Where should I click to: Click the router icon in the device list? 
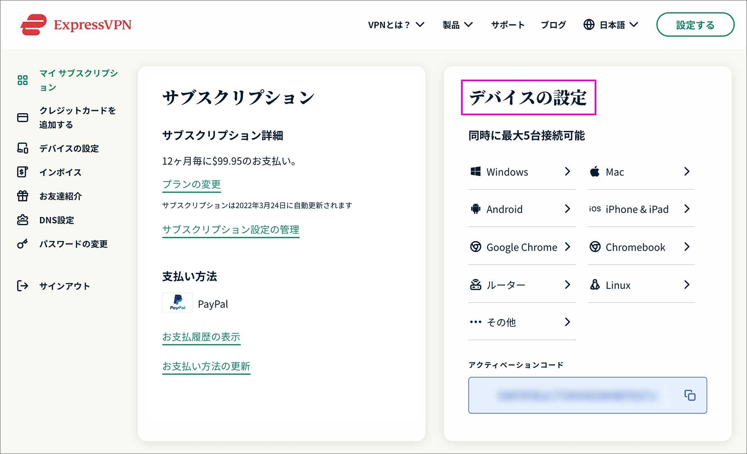(x=476, y=284)
